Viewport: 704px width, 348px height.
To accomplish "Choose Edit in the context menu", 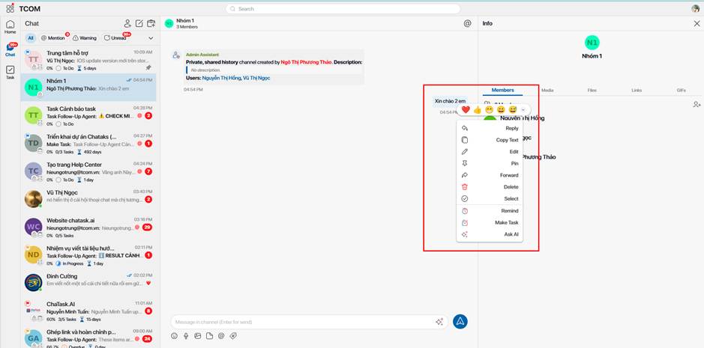I will click(x=490, y=152).
